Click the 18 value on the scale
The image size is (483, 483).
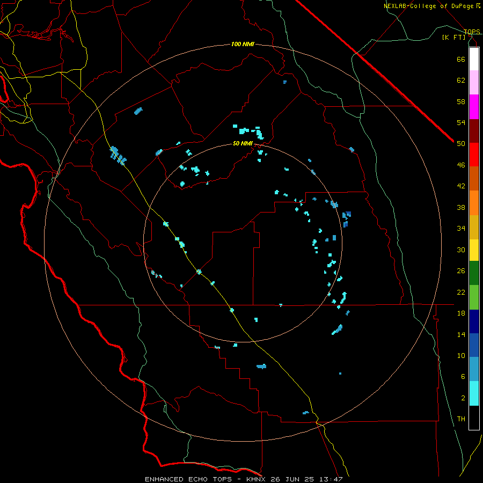(x=461, y=313)
